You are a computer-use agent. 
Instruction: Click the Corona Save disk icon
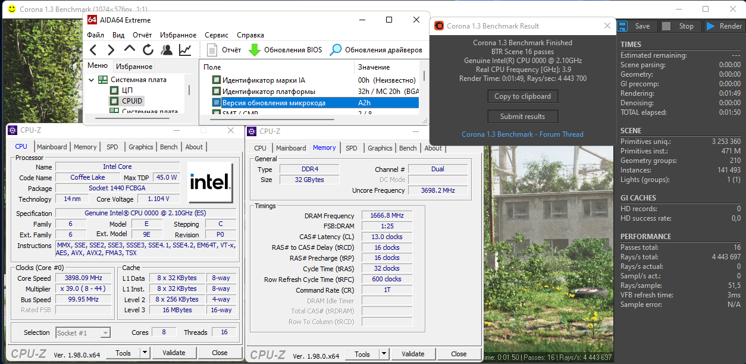click(x=623, y=26)
